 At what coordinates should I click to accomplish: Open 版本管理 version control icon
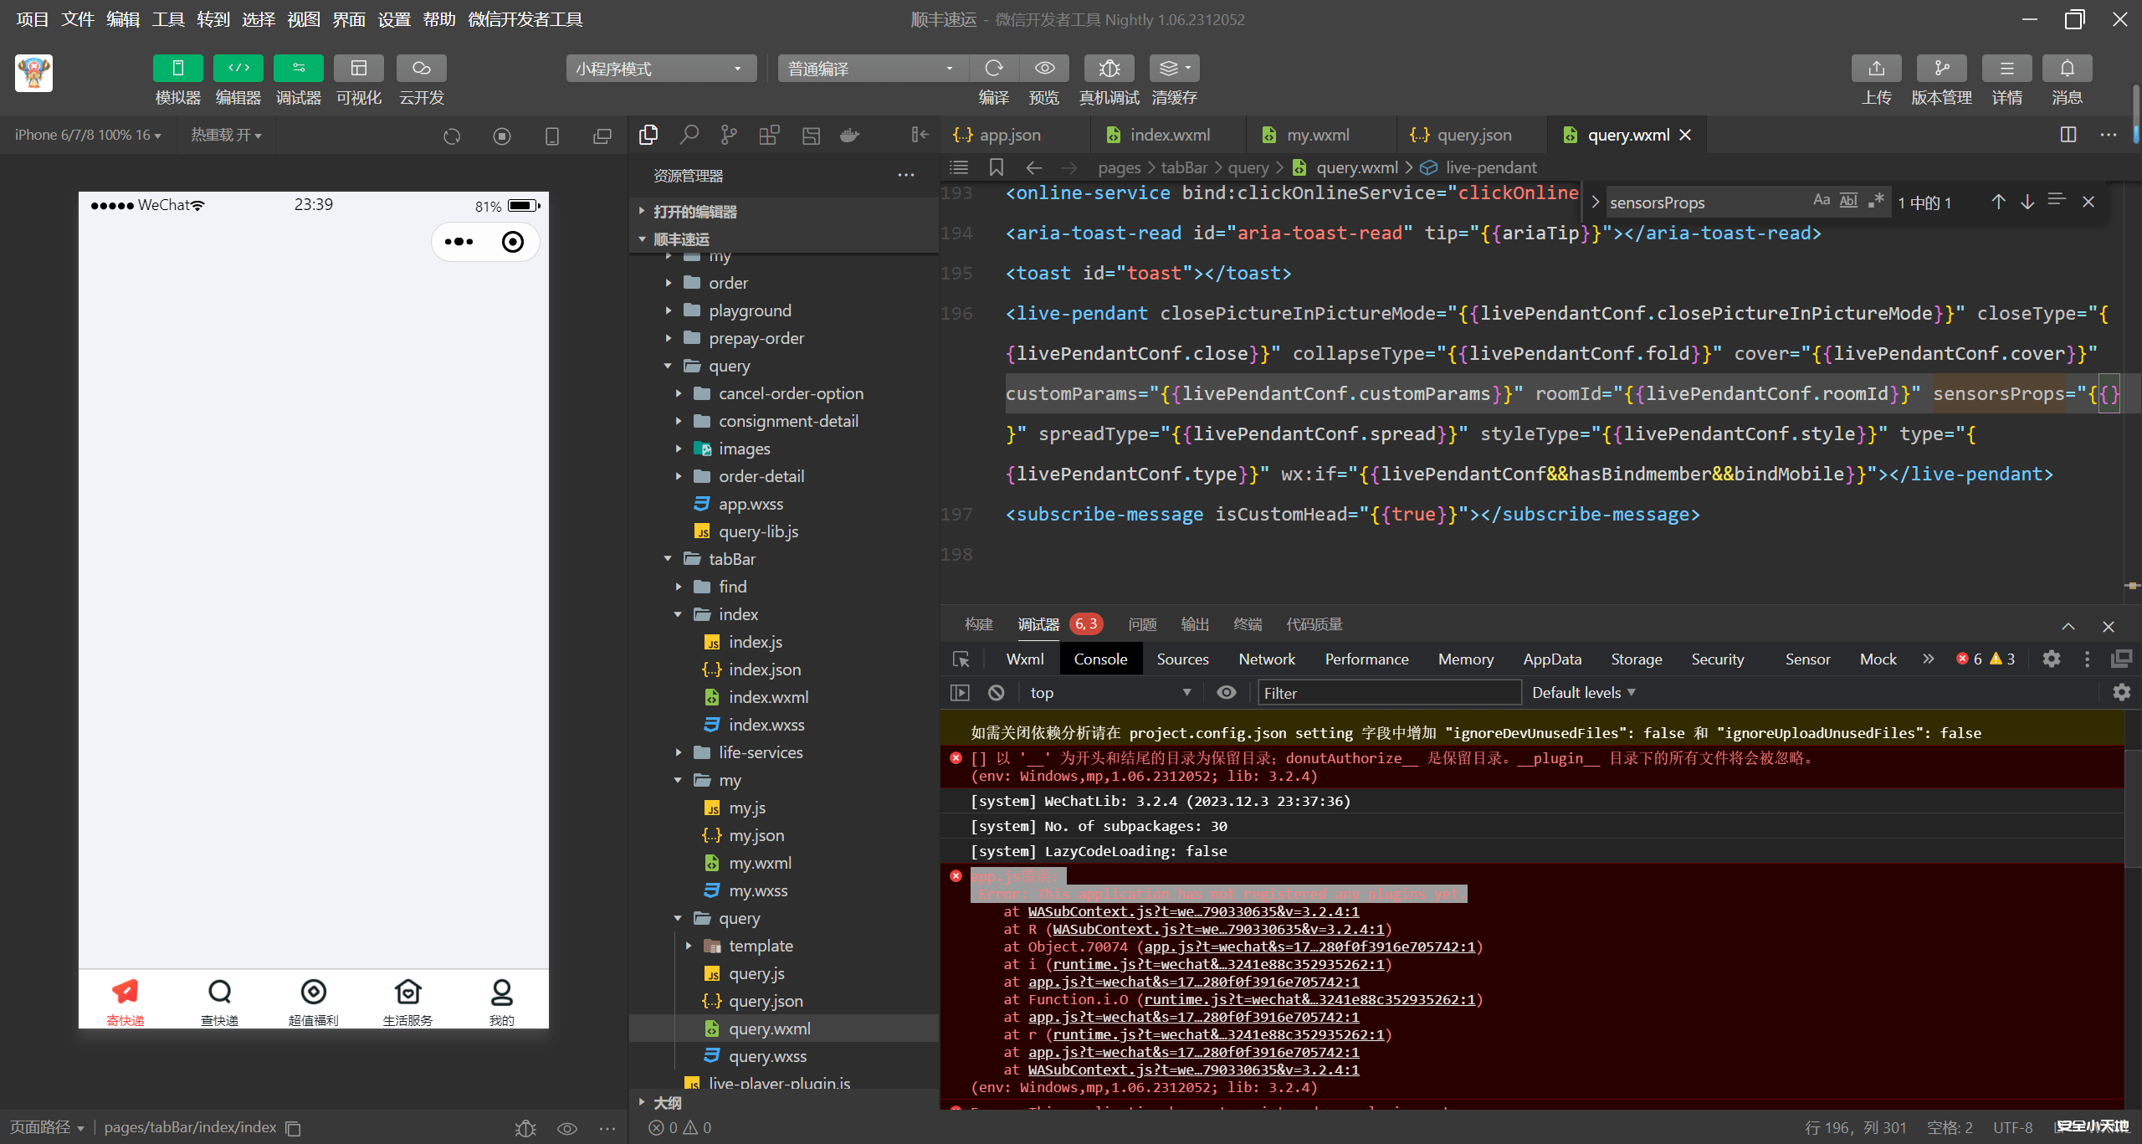[x=1941, y=69]
